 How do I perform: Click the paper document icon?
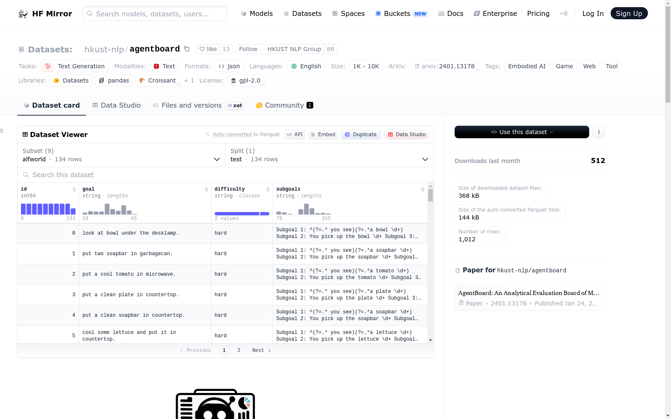[x=458, y=271]
